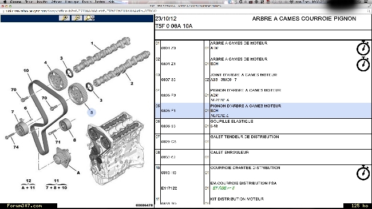Image resolution: width=372 pixels, height=209 pixels.
Task: Click the engine assembly thumbnail illustration
Action: (115, 148)
